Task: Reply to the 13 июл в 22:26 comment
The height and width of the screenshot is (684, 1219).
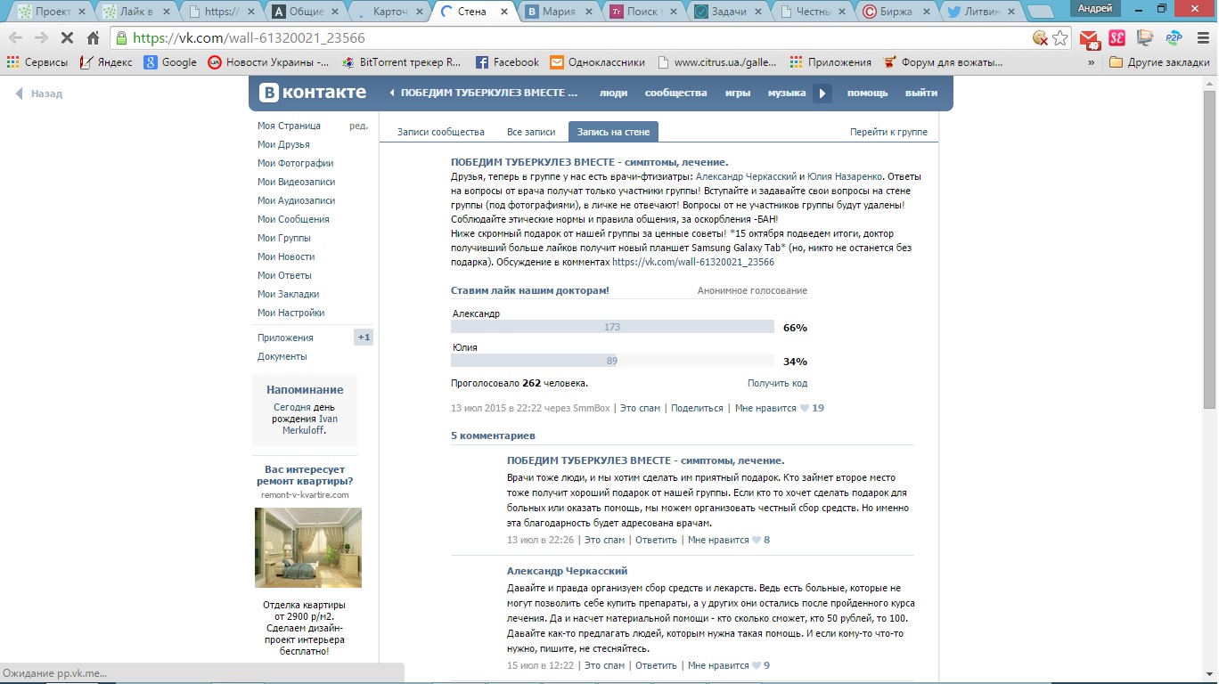Action: [x=656, y=540]
